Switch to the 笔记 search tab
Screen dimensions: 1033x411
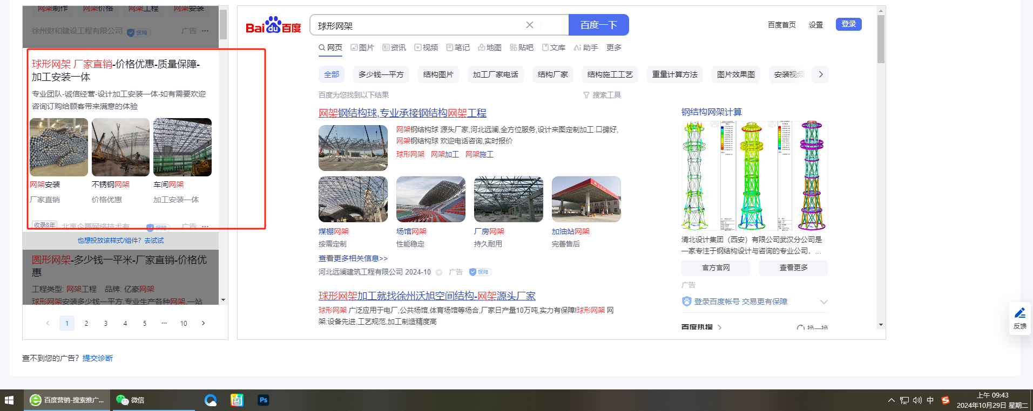tap(458, 47)
